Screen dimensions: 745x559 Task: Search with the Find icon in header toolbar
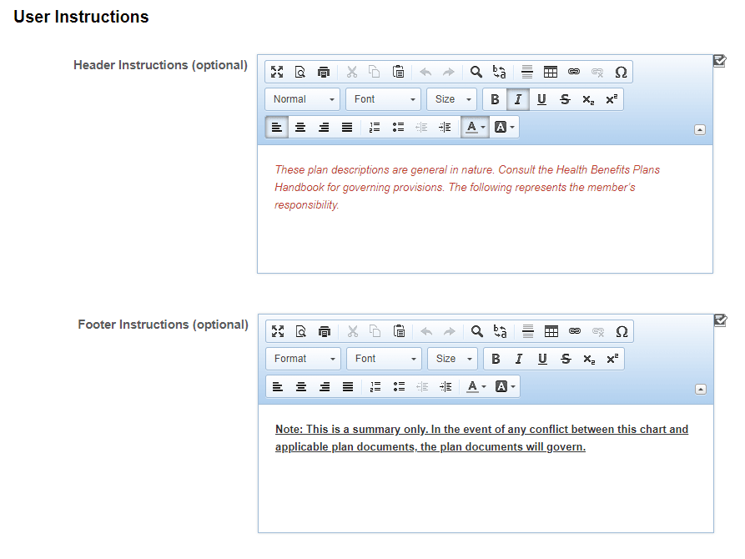476,72
